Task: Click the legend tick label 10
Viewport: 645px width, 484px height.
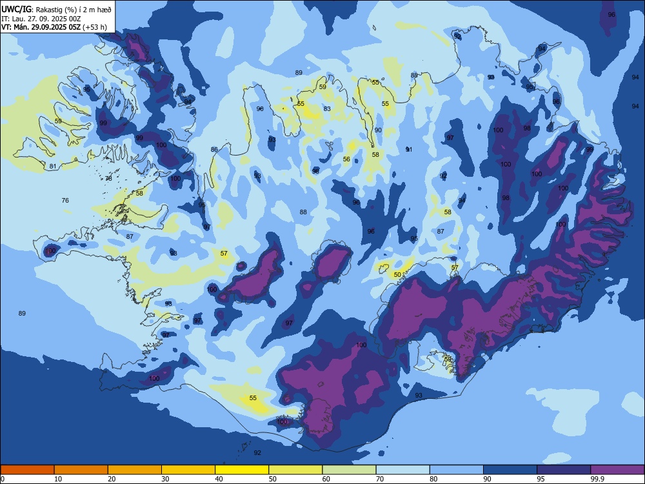Action: click(x=58, y=479)
